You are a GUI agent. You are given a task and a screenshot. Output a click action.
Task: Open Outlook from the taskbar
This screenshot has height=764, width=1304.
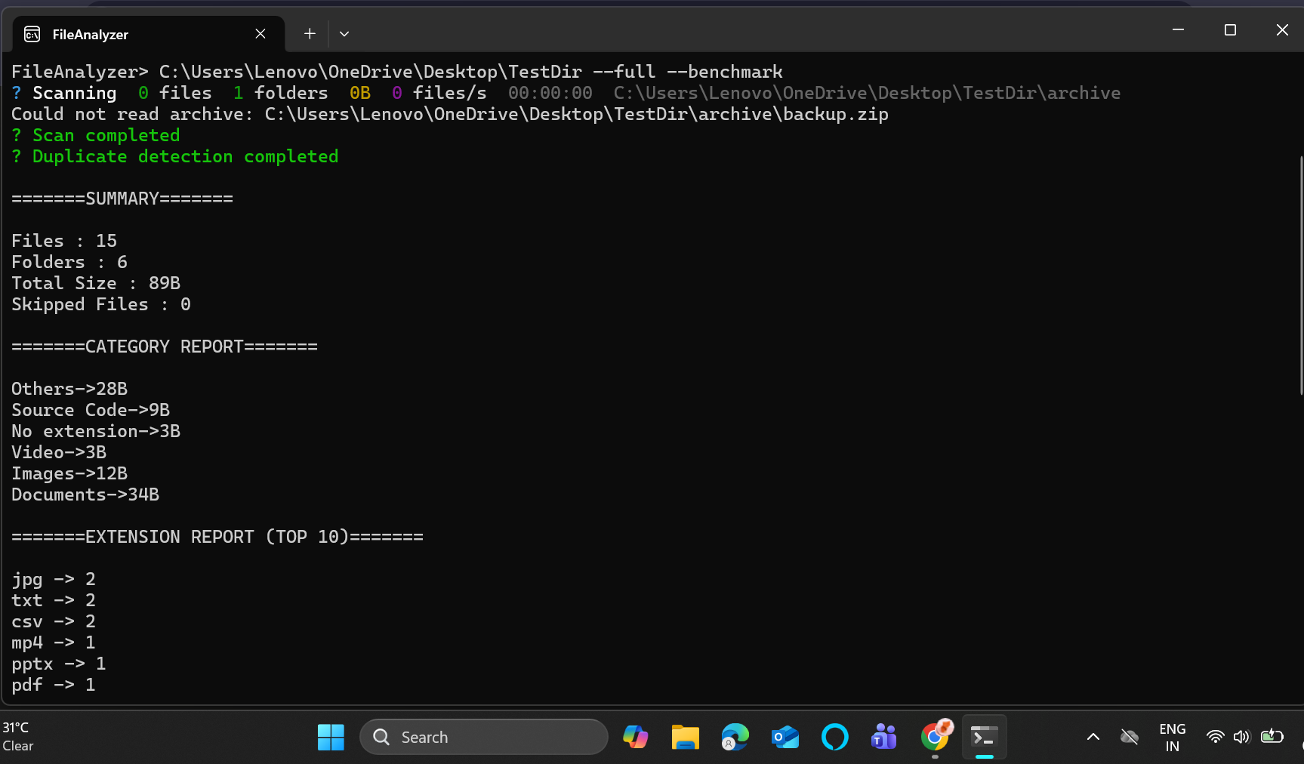[785, 737]
